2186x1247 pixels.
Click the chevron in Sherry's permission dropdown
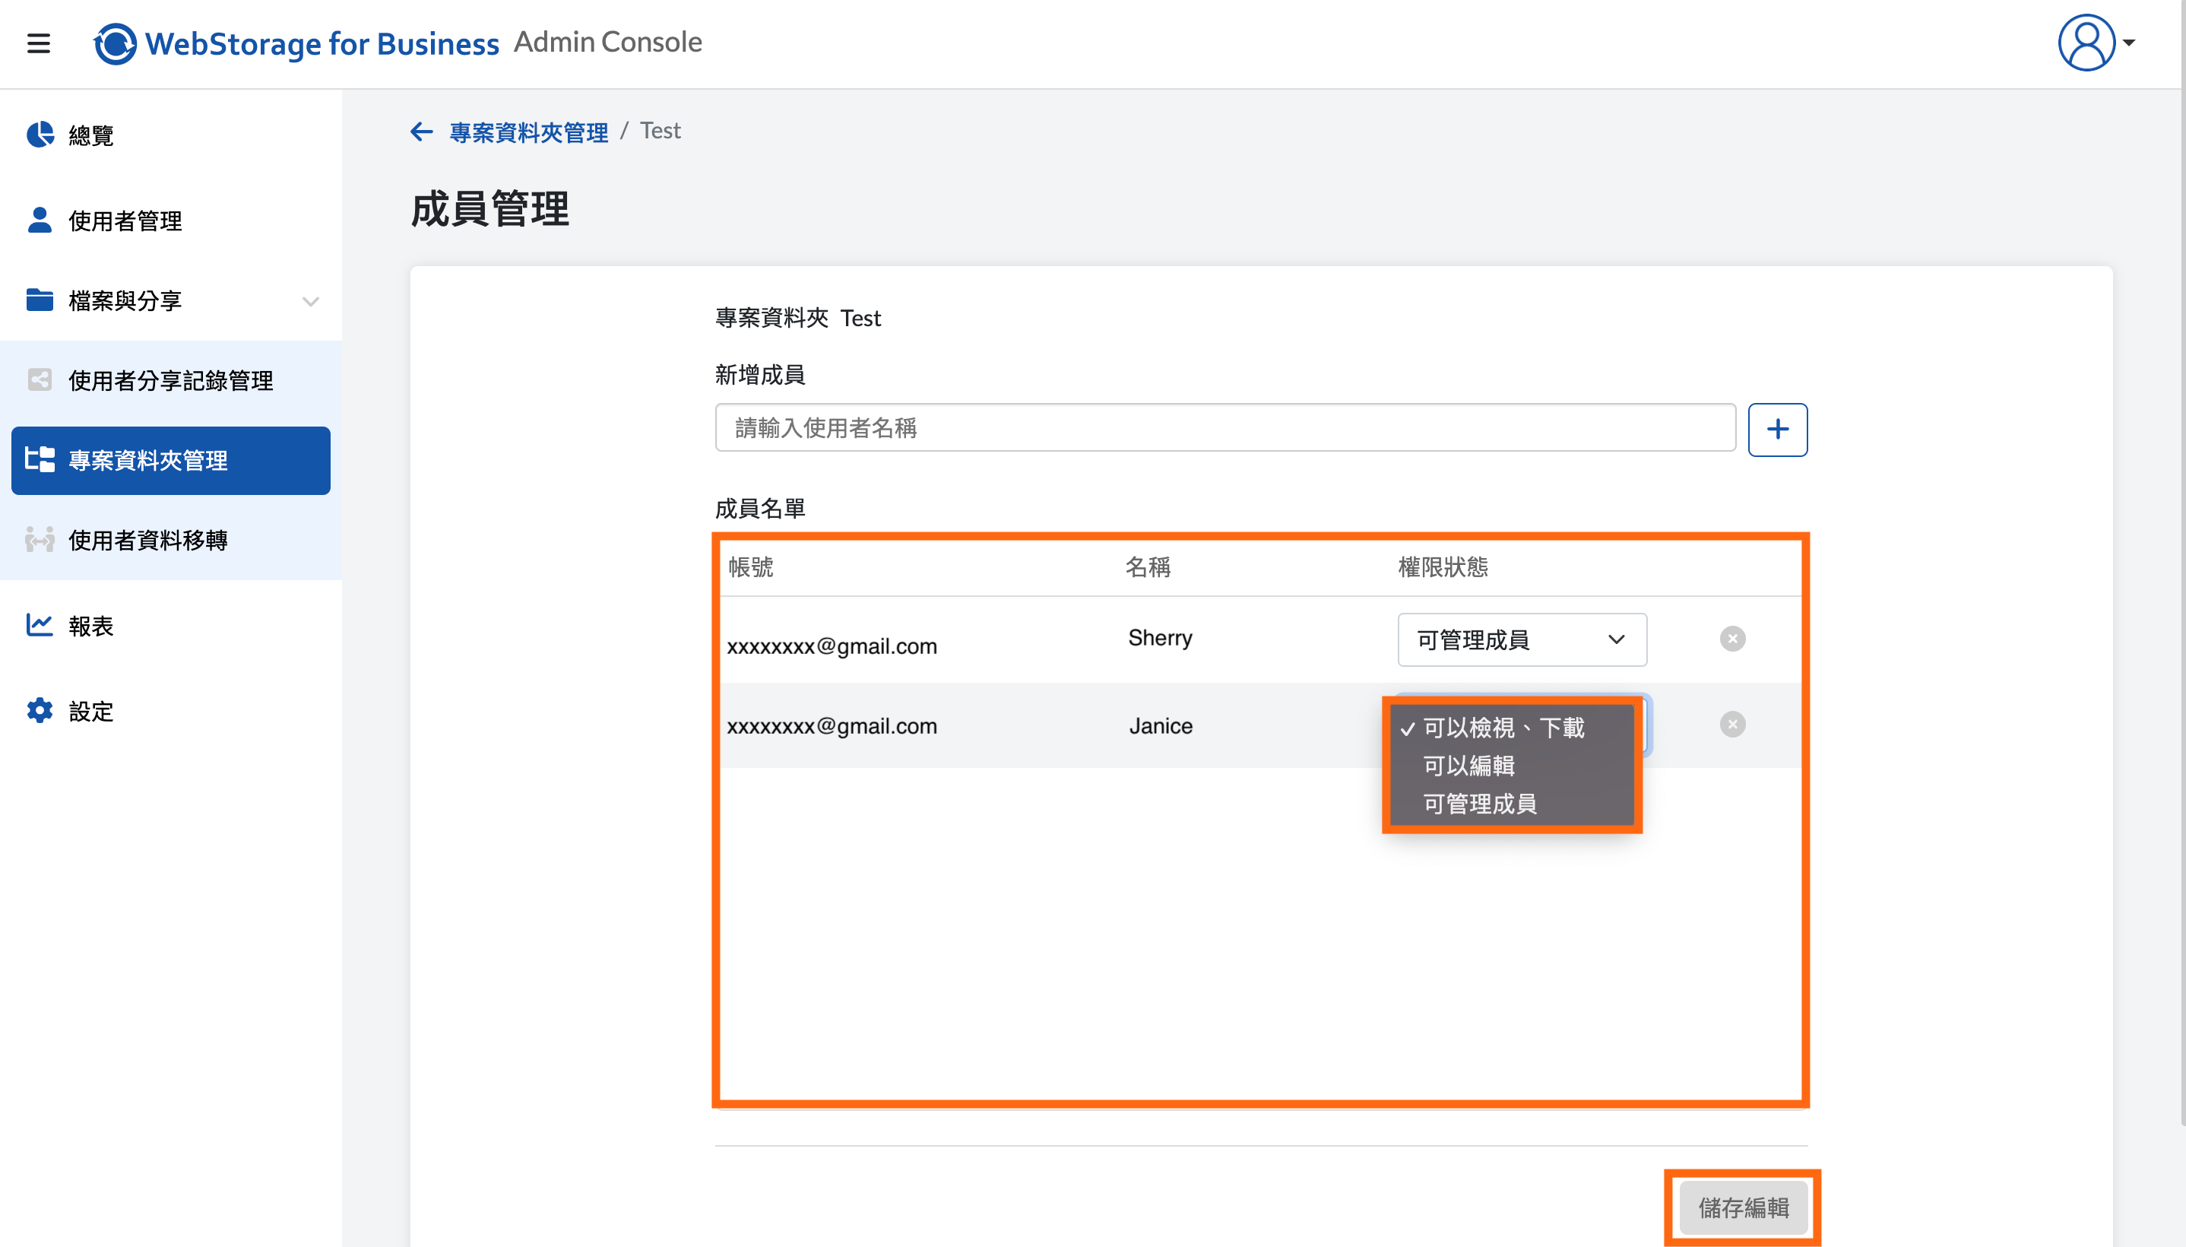[x=1616, y=639]
